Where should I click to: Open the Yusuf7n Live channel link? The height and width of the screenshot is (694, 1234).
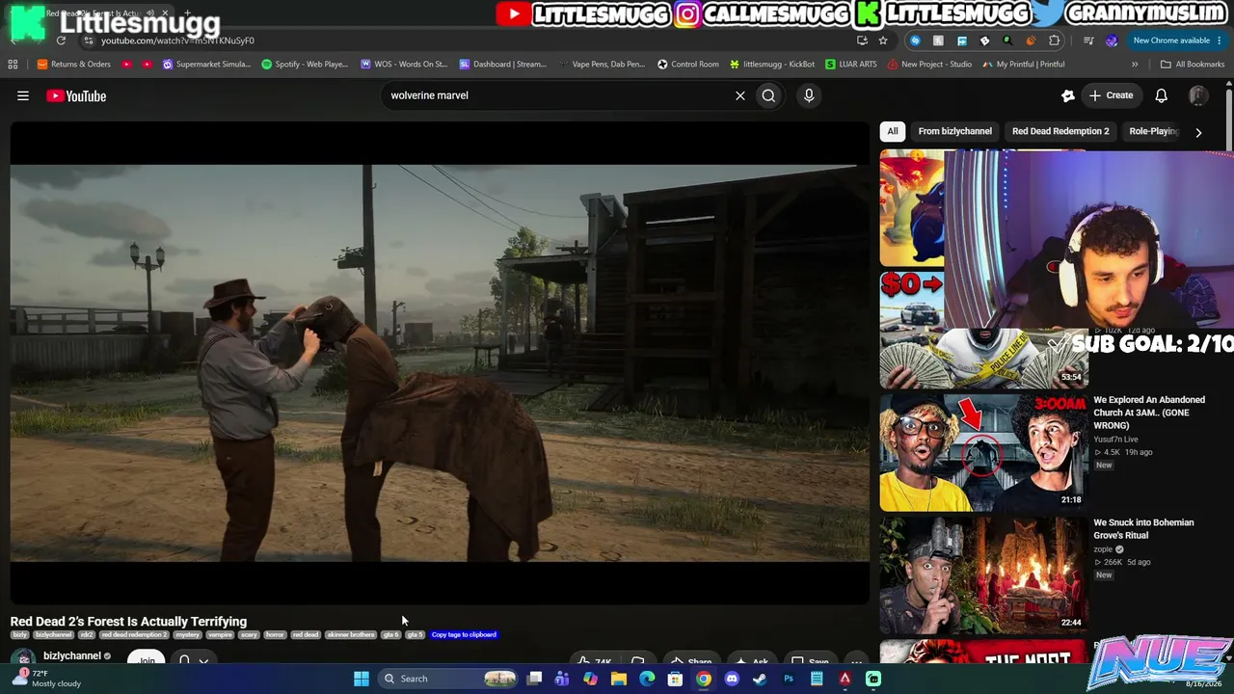tap(1115, 440)
